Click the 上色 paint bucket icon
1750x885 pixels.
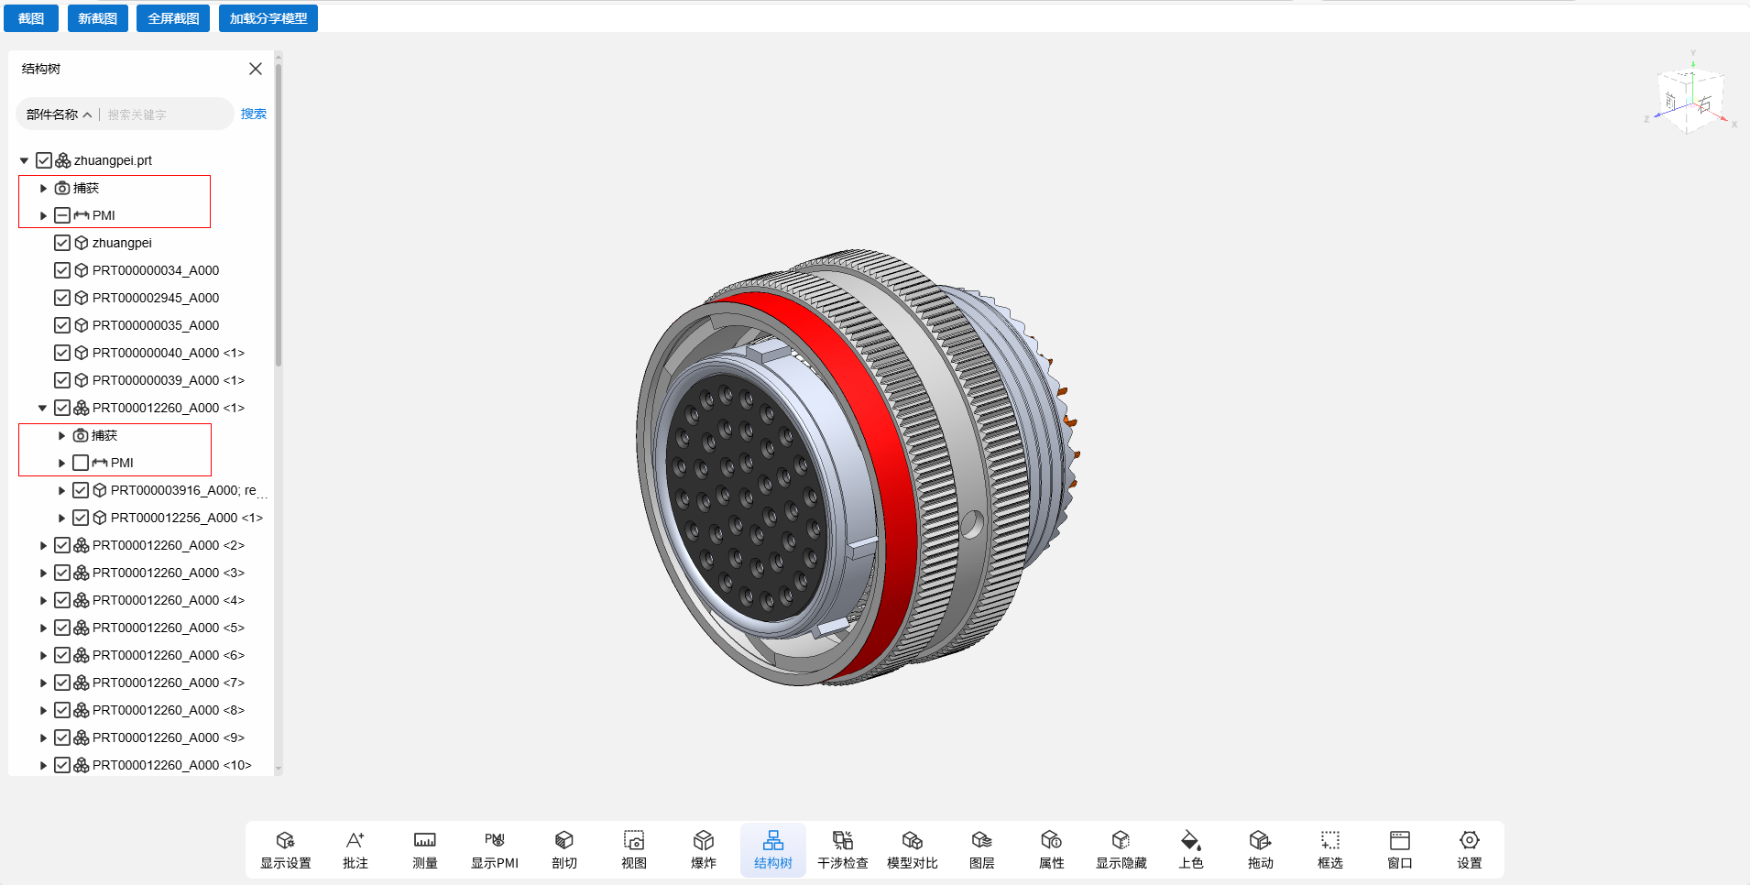pos(1190,841)
